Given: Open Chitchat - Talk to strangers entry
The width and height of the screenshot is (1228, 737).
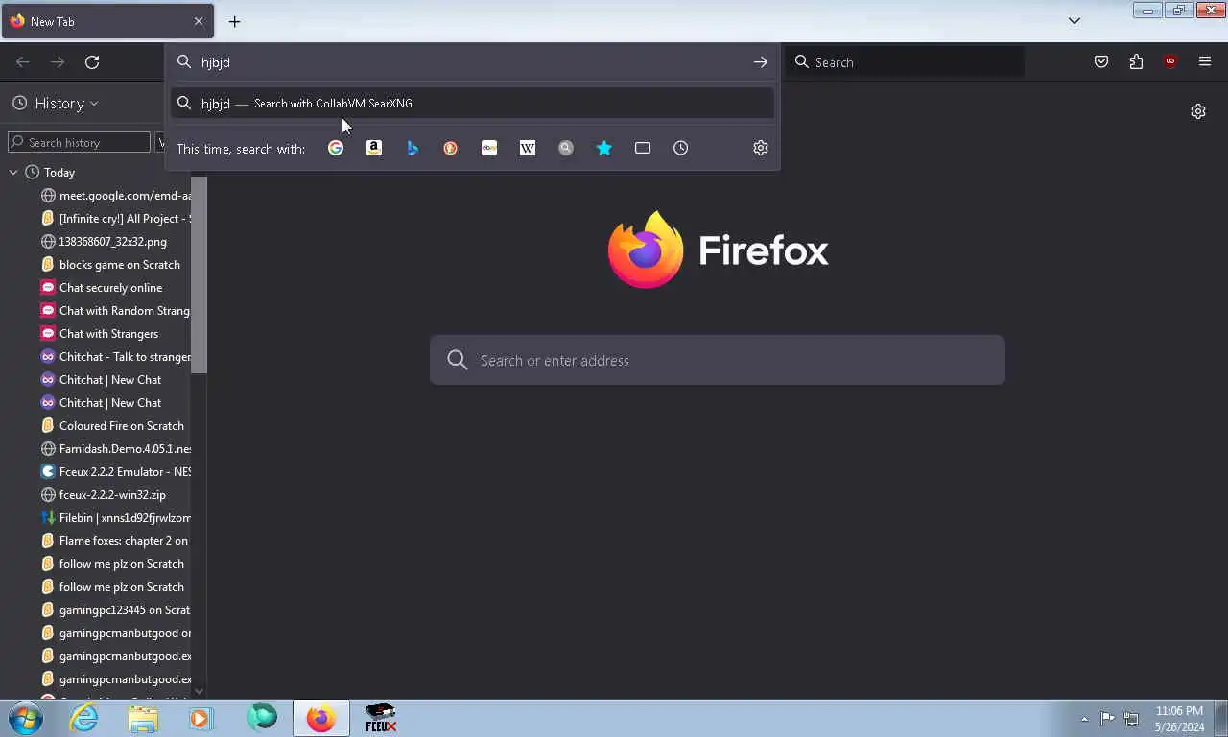Looking at the screenshot, I should coord(115,357).
